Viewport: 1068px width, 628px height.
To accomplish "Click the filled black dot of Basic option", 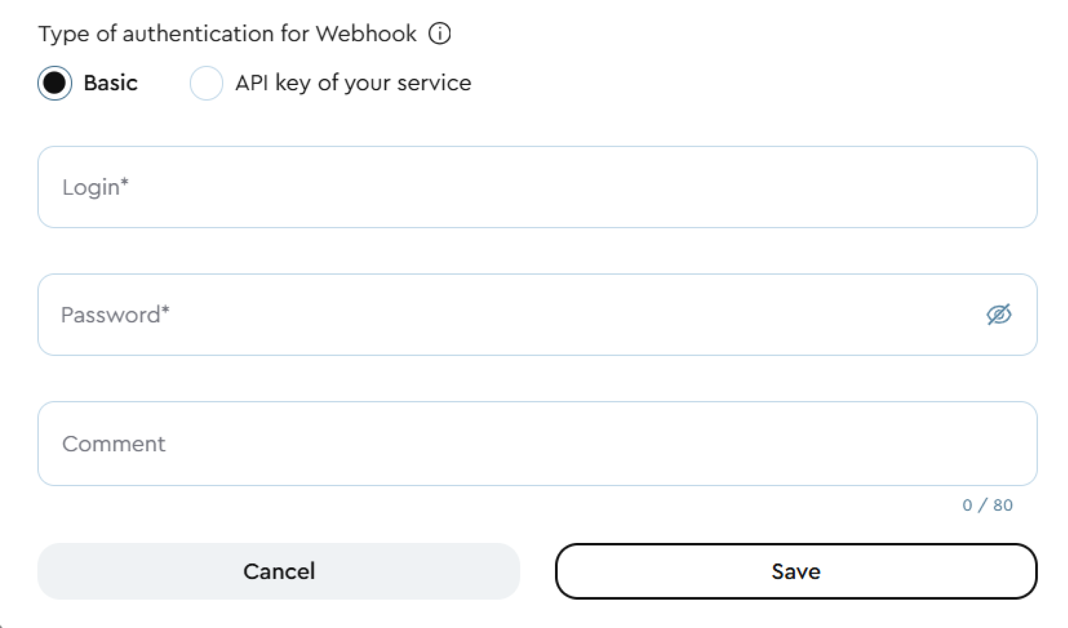I will (x=55, y=83).
